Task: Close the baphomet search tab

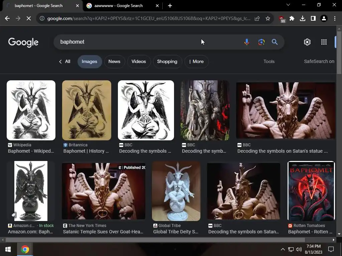Action: (77, 6)
